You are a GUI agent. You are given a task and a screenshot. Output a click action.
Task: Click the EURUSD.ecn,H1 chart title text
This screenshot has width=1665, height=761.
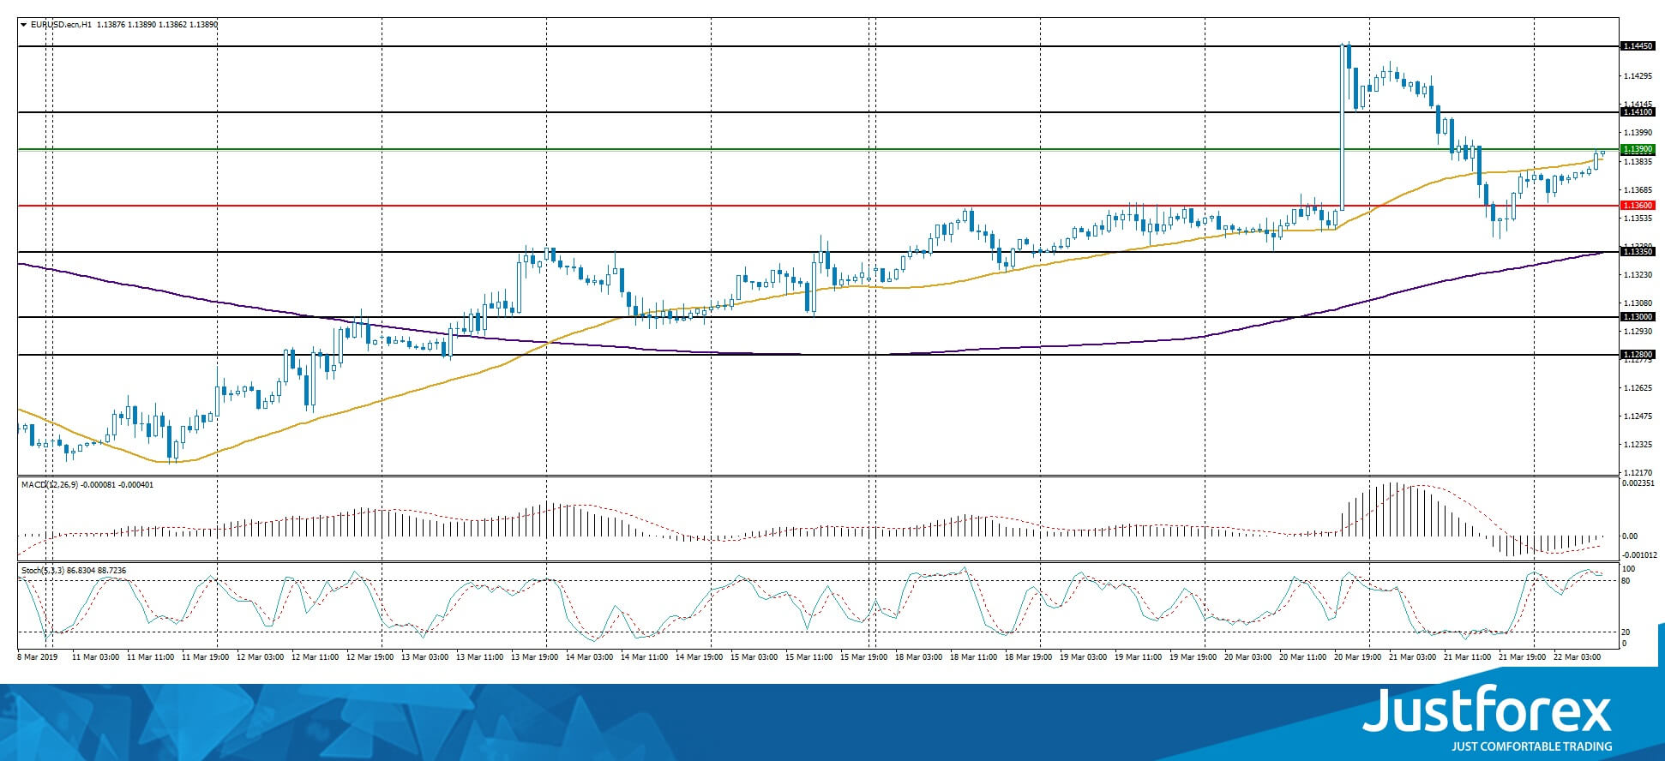(x=62, y=25)
